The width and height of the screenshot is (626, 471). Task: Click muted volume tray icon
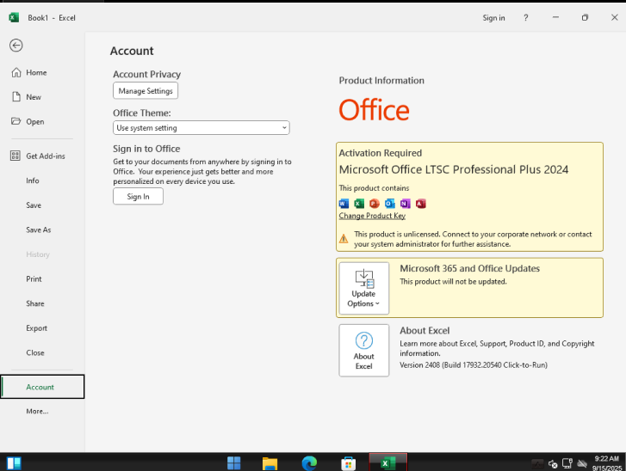point(553,463)
